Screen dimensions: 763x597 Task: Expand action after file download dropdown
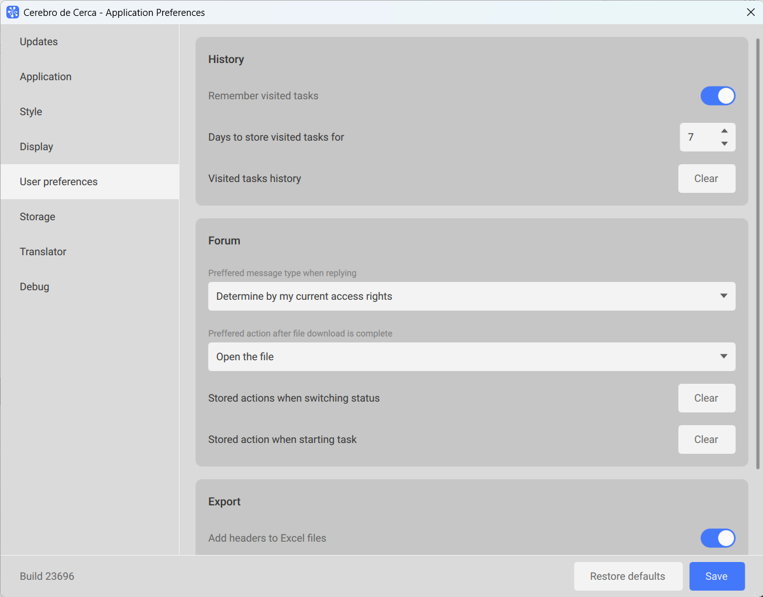point(471,357)
